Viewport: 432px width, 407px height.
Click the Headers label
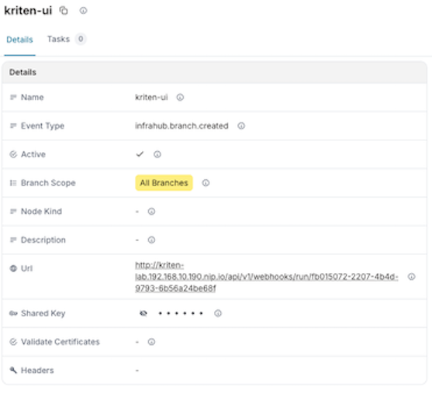click(37, 371)
